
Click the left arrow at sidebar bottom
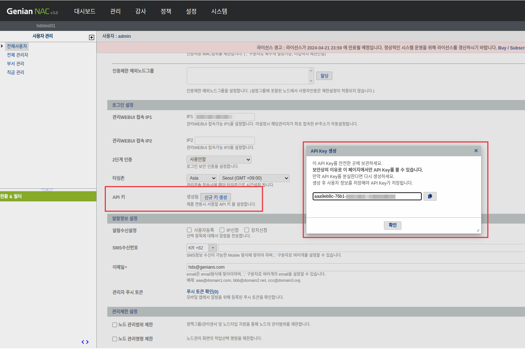(x=83, y=342)
